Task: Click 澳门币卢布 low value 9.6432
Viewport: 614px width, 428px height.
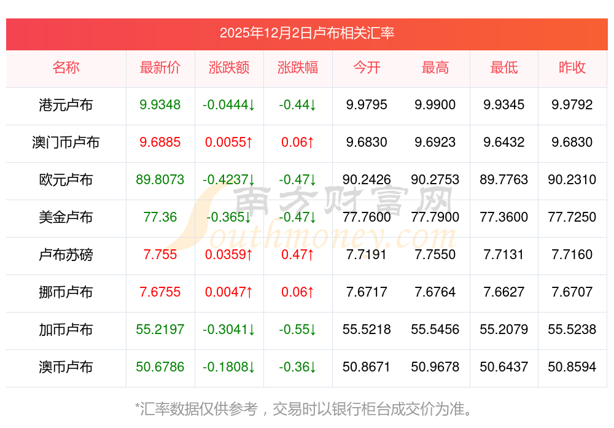Action: tap(504, 142)
